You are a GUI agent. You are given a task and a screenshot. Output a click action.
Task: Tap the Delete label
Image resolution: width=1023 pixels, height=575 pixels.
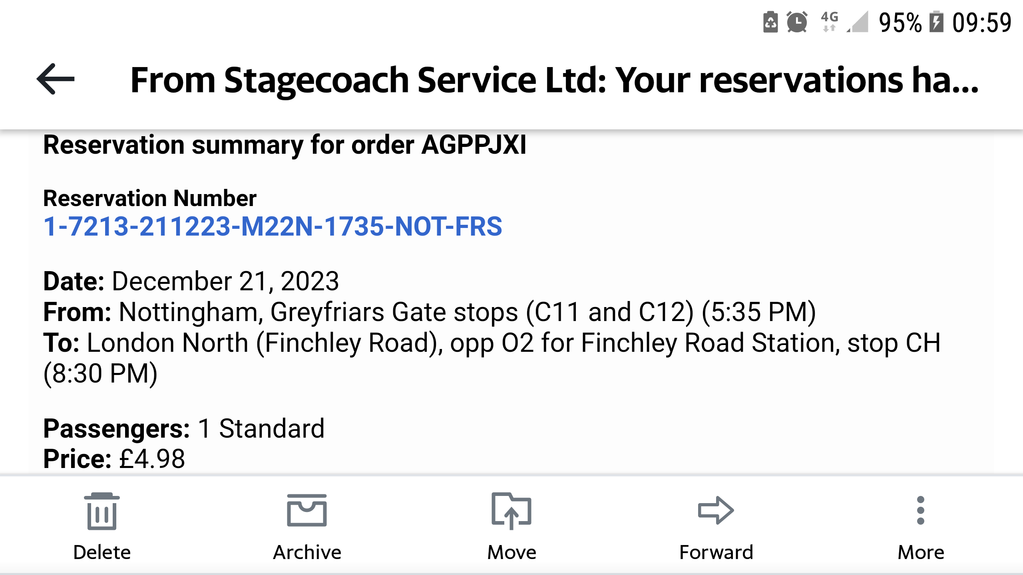[x=102, y=552]
